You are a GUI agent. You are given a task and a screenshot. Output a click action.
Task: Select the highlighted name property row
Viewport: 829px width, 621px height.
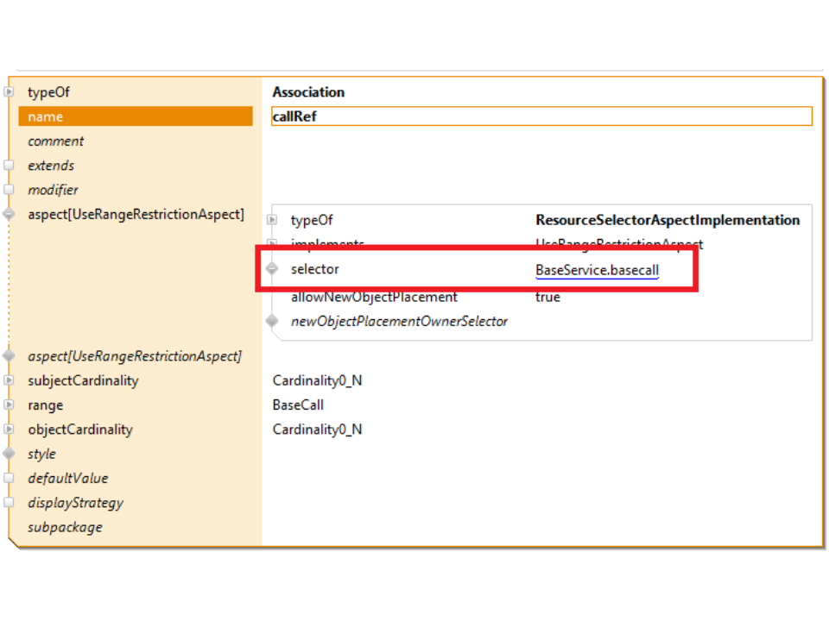pos(136,116)
